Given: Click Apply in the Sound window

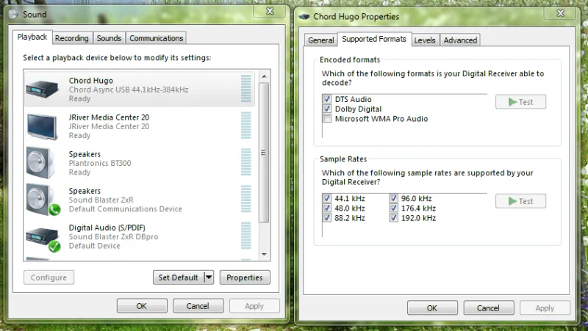Looking at the screenshot, I should pos(254,306).
